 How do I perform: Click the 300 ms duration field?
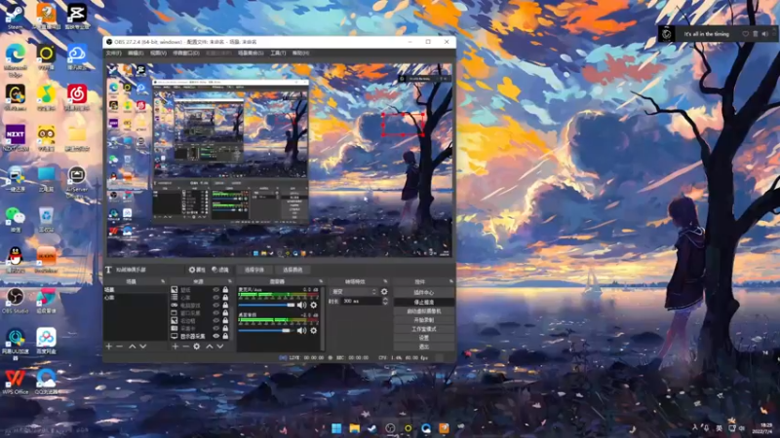(x=361, y=301)
